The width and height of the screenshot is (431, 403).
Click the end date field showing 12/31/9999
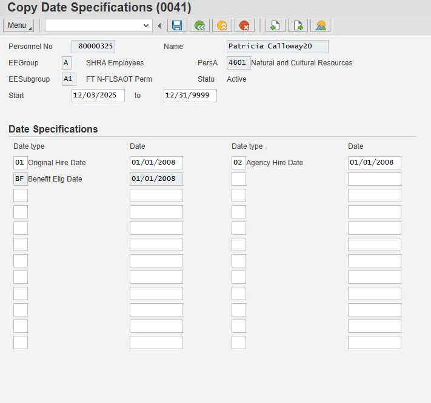(190, 96)
